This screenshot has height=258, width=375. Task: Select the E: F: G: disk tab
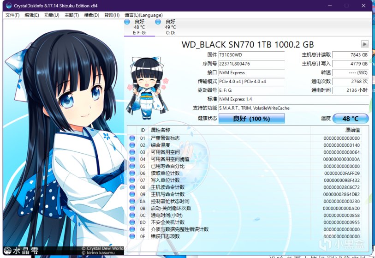(139, 27)
